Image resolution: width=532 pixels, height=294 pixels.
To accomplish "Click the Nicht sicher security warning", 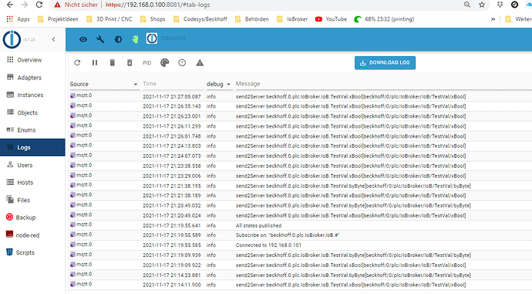I will point(76,5).
